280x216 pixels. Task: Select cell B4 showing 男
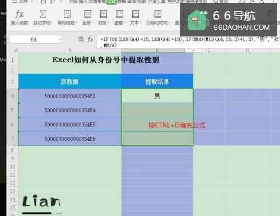[x=157, y=96]
